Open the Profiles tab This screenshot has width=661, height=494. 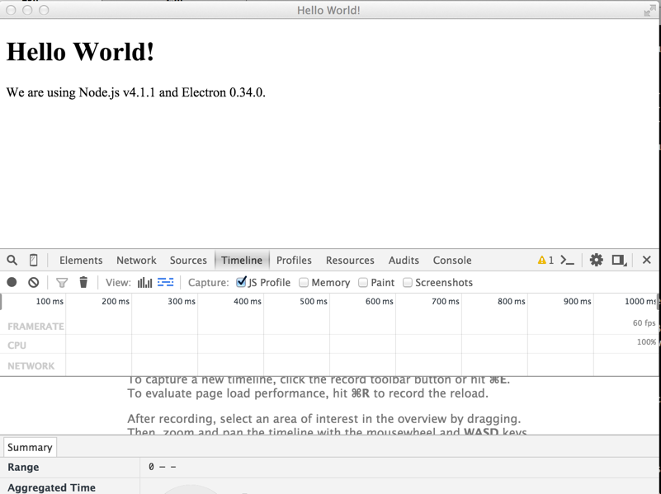point(294,261)
